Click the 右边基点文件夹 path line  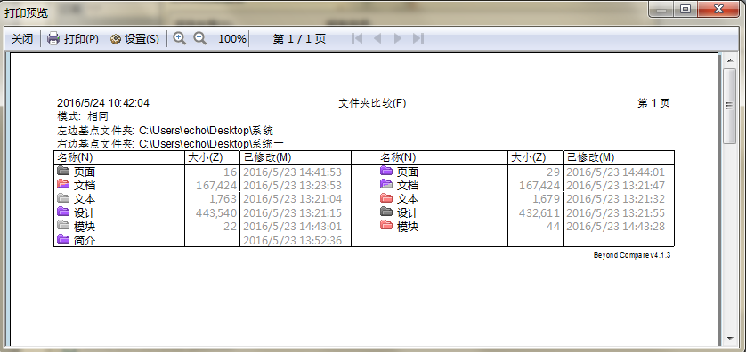pos(171,143)
